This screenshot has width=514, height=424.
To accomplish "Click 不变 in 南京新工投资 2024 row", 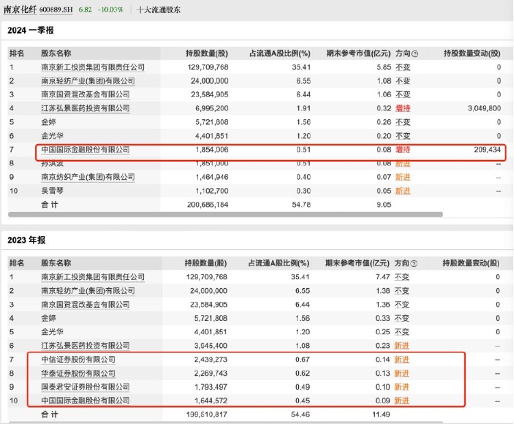I will [403, 67].
